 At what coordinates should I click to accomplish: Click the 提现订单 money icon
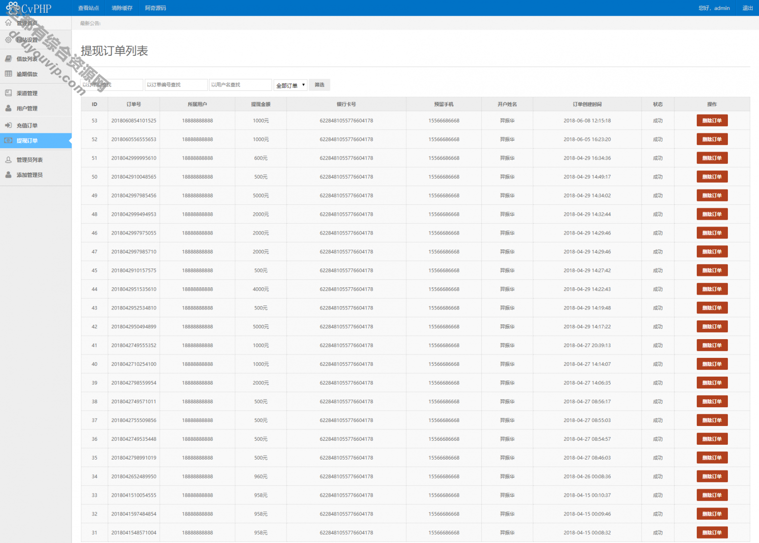(x=8, y=141)
